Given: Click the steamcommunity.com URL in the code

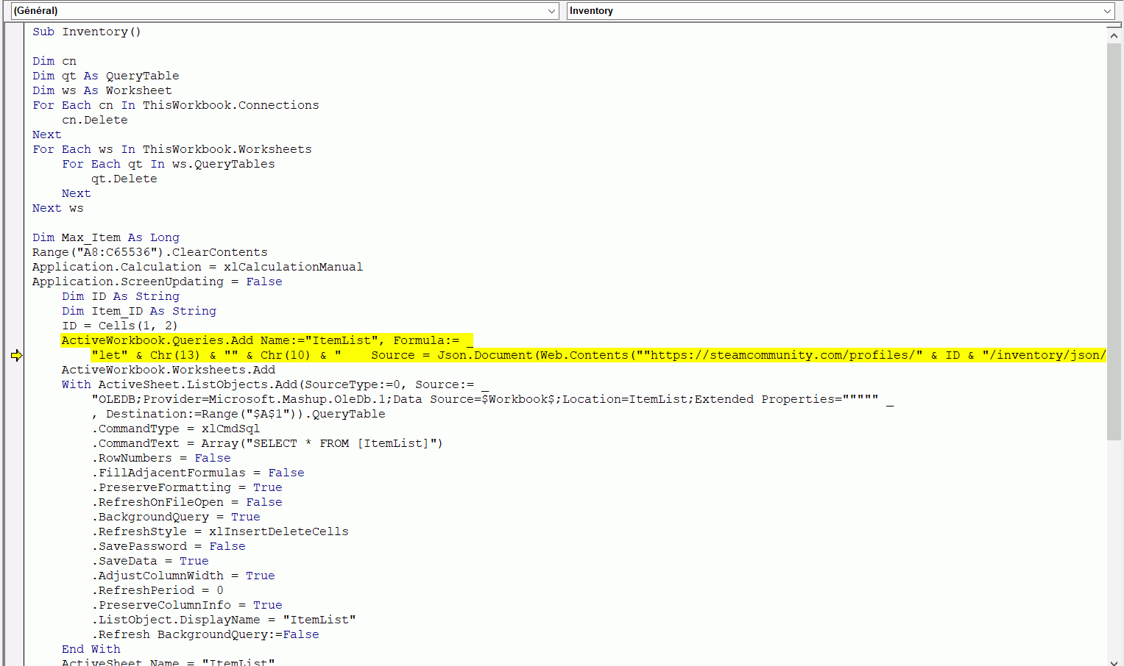Looking at the screenshot, I should coord(780,356).
